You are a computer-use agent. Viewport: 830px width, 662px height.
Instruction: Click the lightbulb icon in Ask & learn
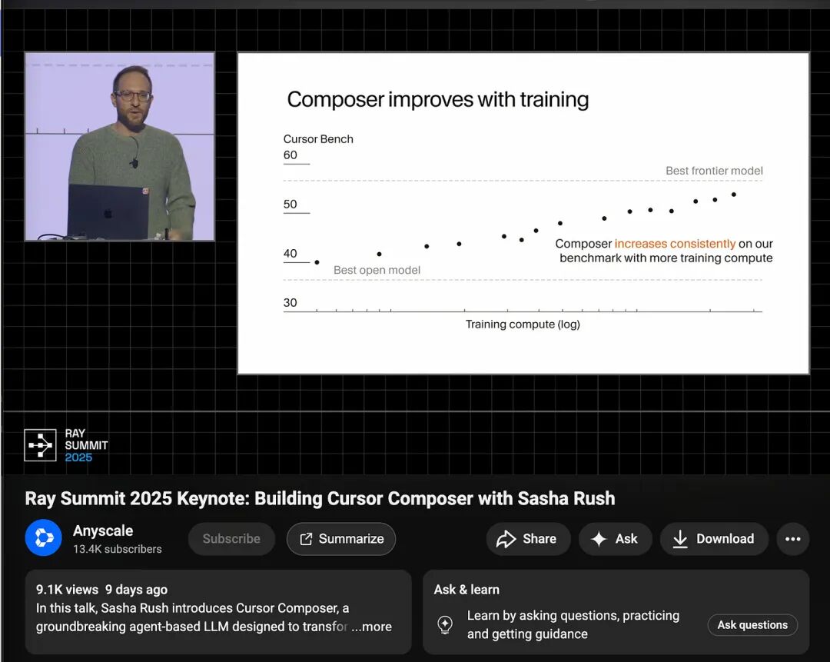446,625
